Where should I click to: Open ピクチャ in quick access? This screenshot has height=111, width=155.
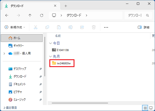[15, 92]
